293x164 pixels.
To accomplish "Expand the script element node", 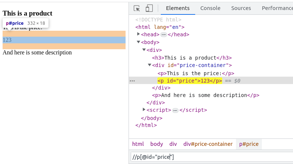I will (144, 110).
